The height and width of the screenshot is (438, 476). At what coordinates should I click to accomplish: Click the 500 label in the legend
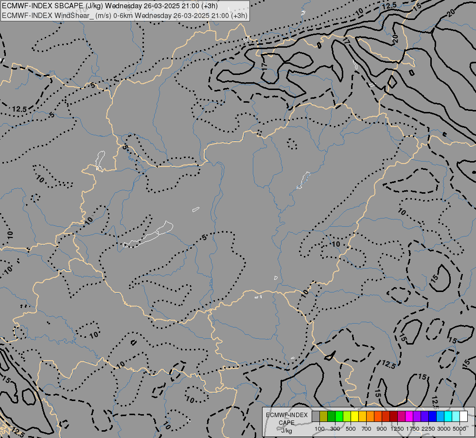click(x=351, y=429)
